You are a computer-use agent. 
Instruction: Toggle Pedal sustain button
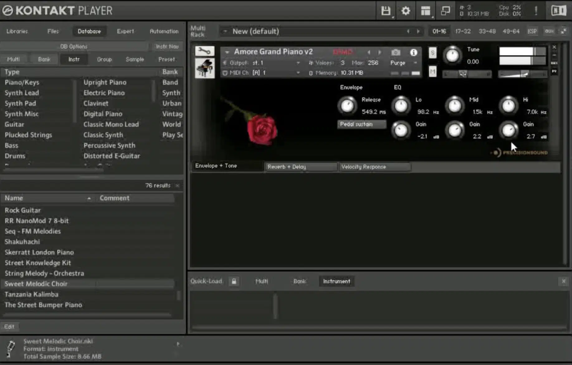tap(362, 124)
